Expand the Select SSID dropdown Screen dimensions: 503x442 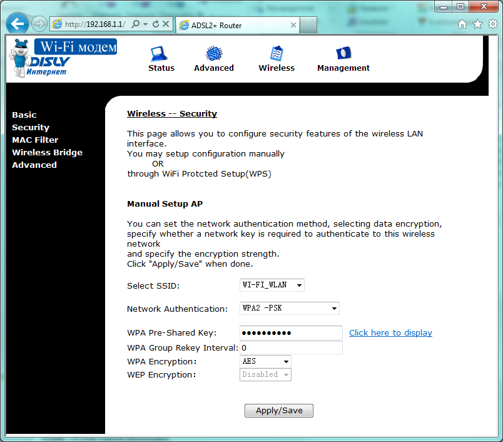coord(272,285)
